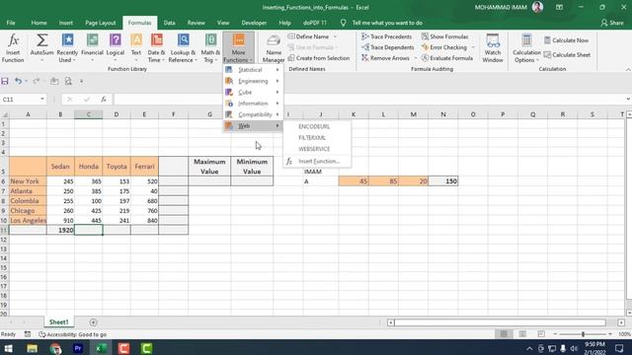Click Evaluate Formula
632x355 pixels.
point(447,58)
